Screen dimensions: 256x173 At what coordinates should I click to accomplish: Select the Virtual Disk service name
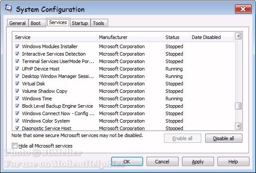(33, 84)
